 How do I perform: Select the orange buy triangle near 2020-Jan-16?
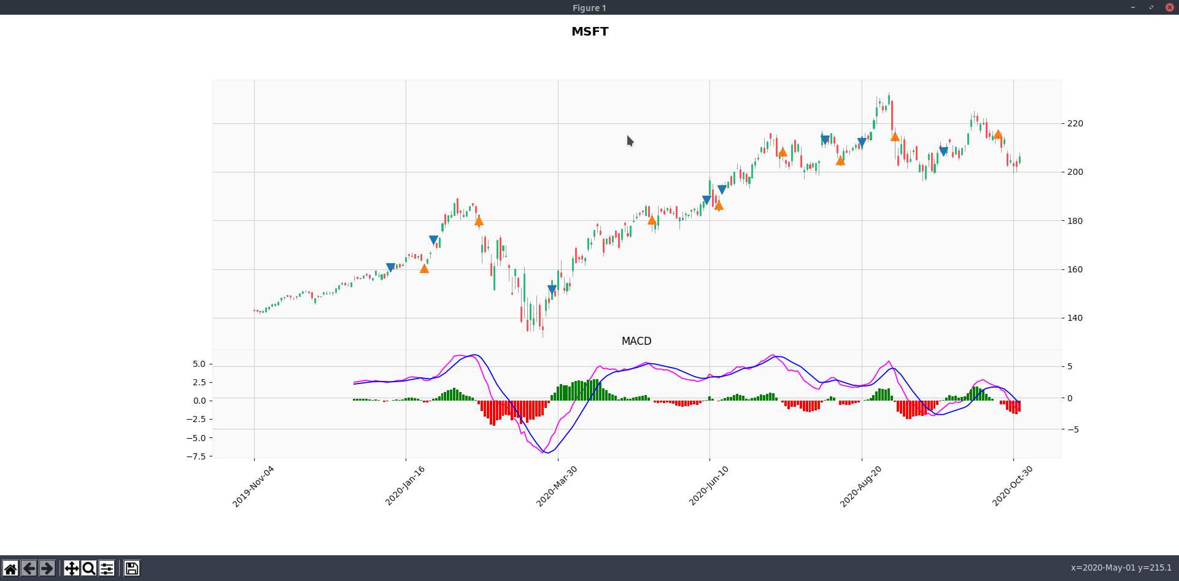pyautogui.click(x=424, y=268)
